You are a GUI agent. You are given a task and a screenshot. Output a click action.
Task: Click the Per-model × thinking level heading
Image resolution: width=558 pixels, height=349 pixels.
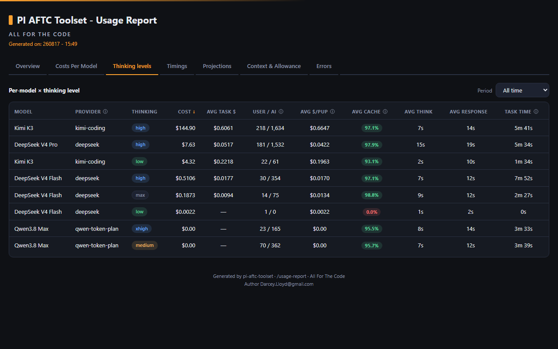(44, 90)
